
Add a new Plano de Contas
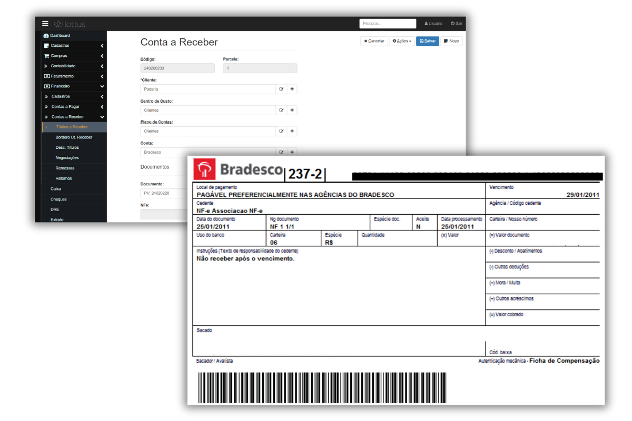point(292,131)
